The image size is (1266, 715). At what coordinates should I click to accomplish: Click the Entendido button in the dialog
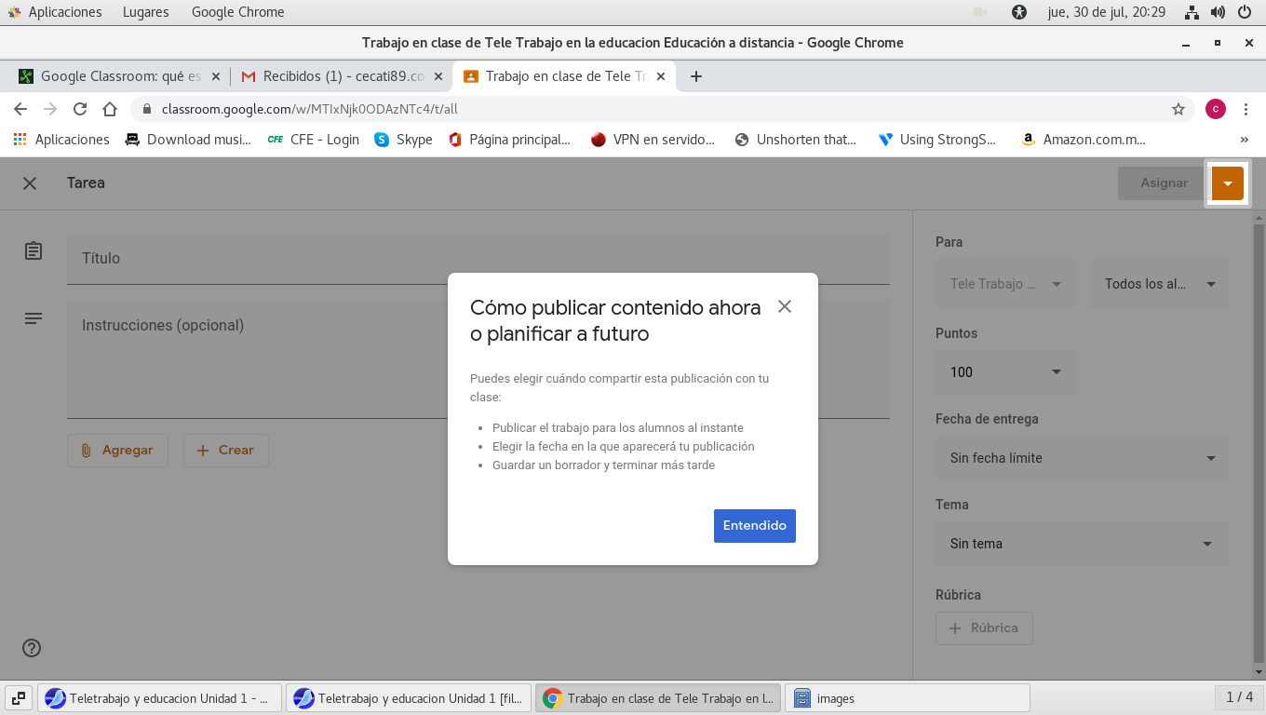coord(754,525)
